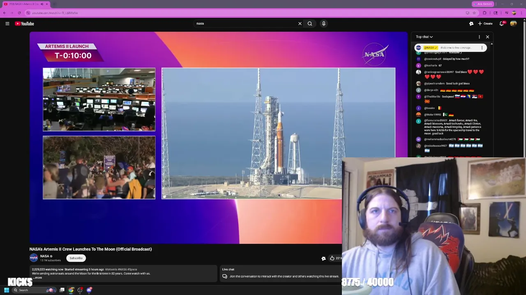This screenshot has width=526, height=295.
Task: Click the @coolcostupit chat username
Action: [x=433, y=59]
